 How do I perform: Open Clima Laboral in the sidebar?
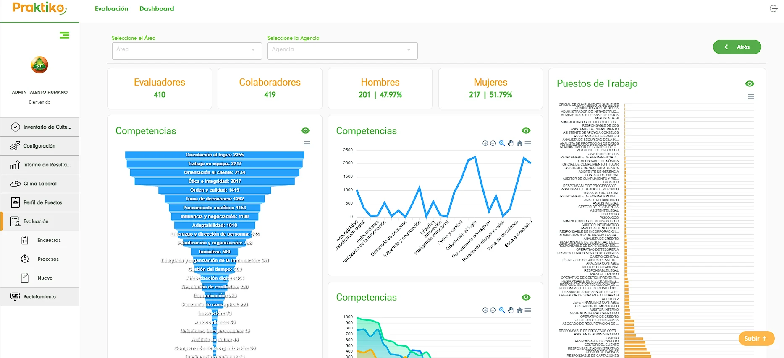40,184
